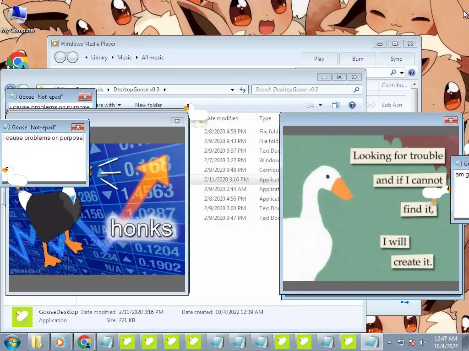Refresh the DesktopGoose v0.3 folder
This screenshot has height=351, width=469.
[243, 90]
